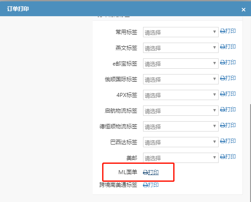
Task: Print the 常用标签 label
Action: (x=228, y=31)
